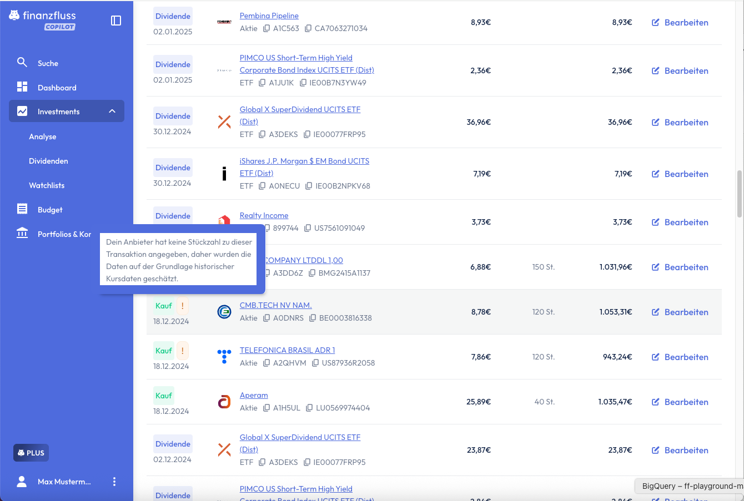Click the warning icon on CMB.TECH Kauf
The image size is (744, 501).
tap(182, 306)
